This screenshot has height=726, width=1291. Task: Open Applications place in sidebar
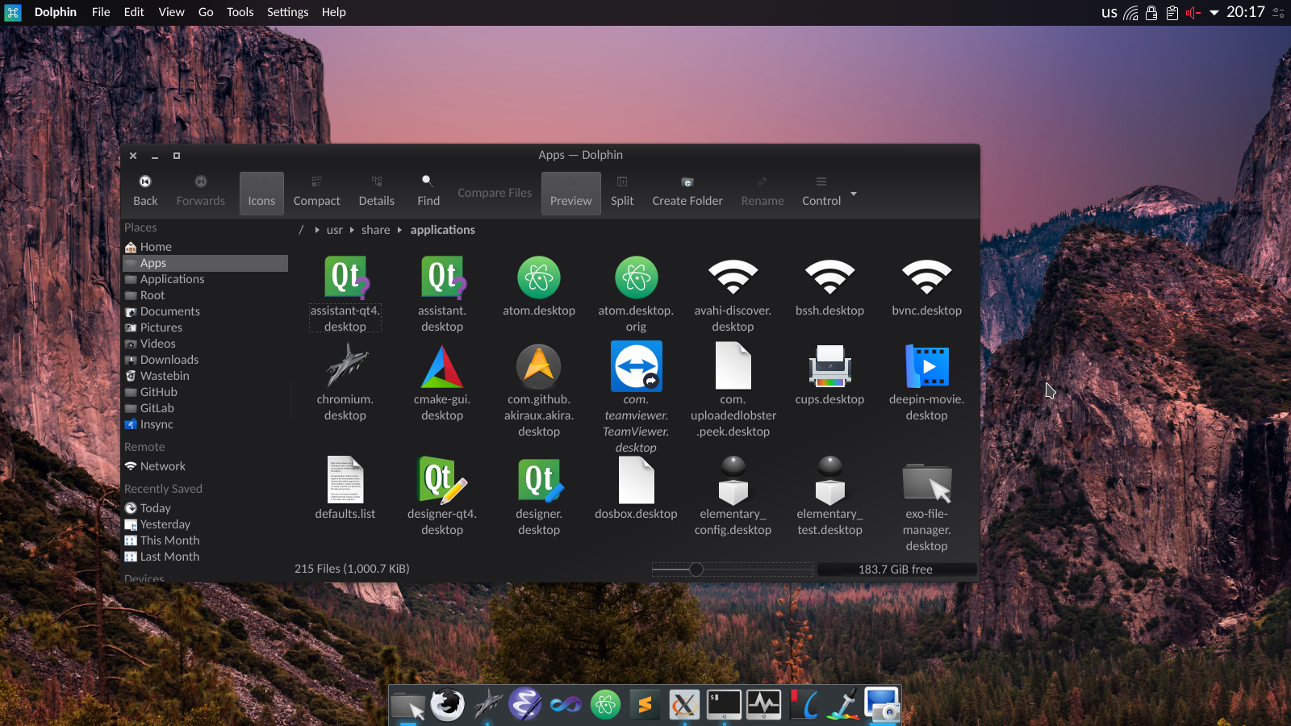point(205,279)
